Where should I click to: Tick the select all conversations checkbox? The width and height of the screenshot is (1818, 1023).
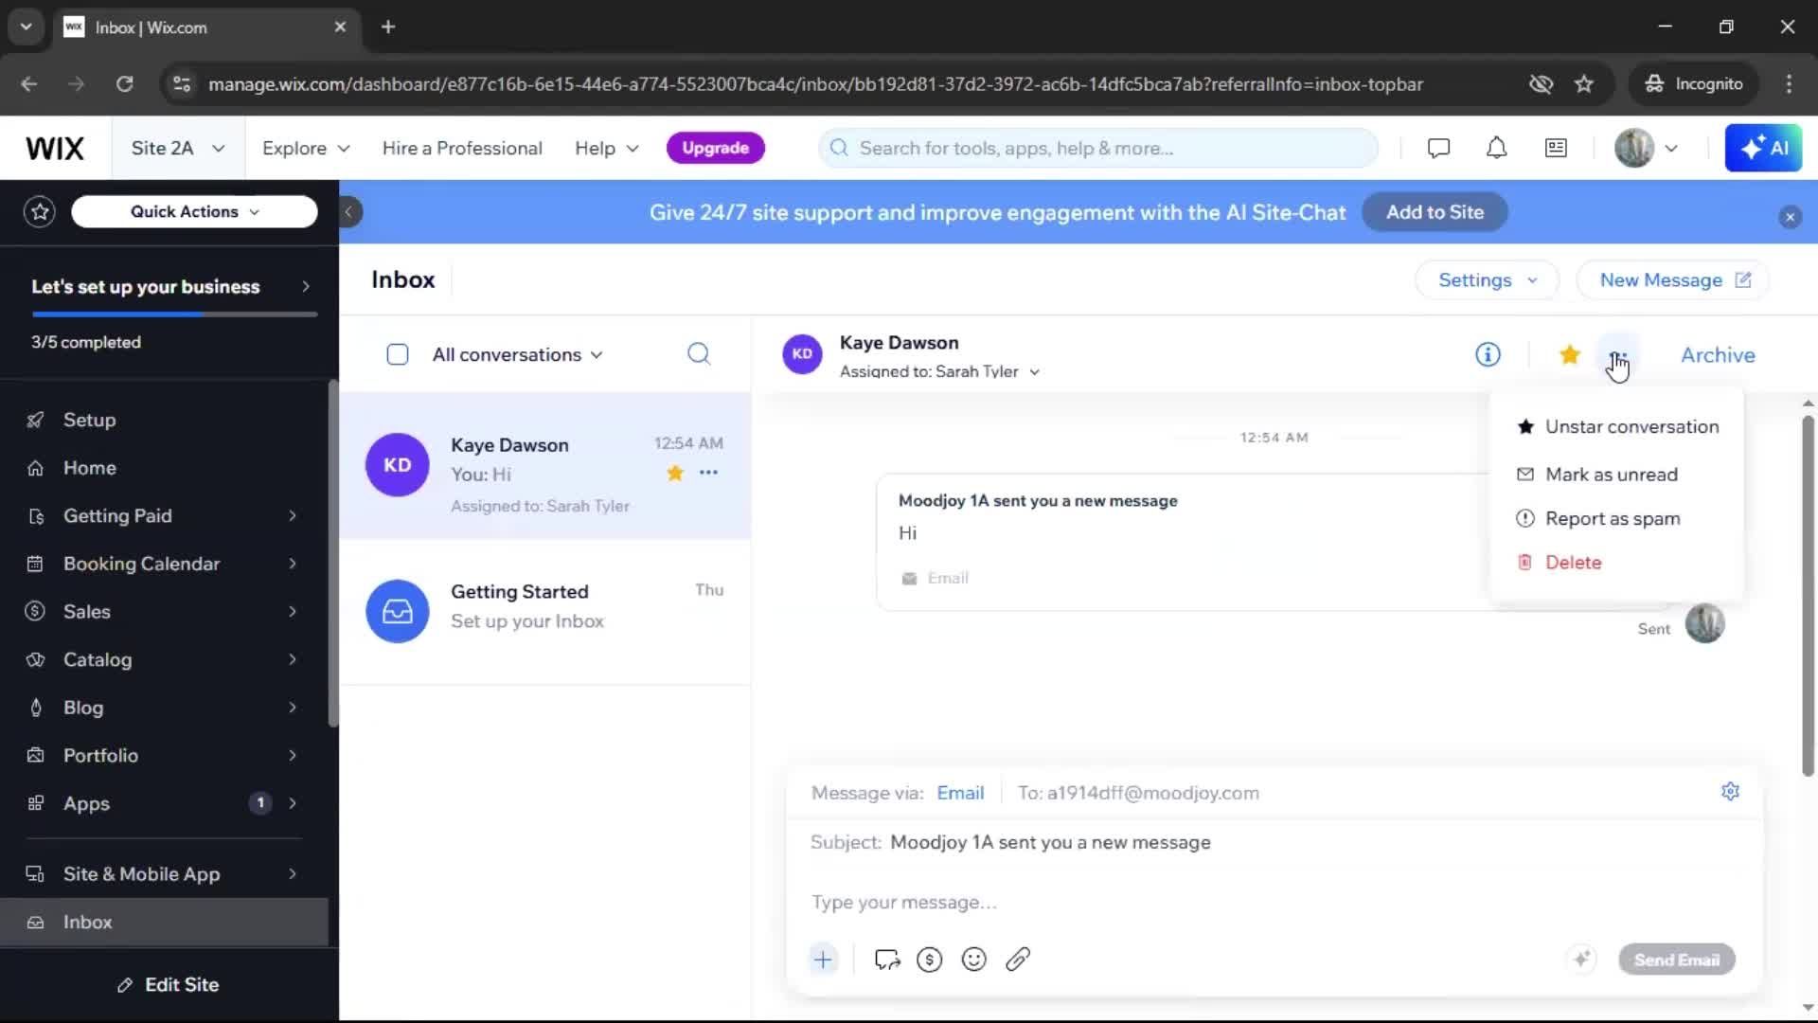tap(398, 355)
